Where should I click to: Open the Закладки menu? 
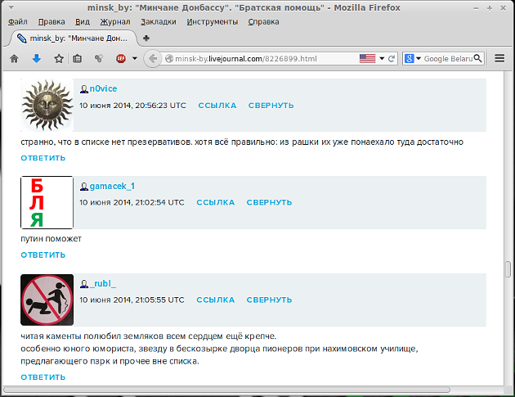coord(158,21)
